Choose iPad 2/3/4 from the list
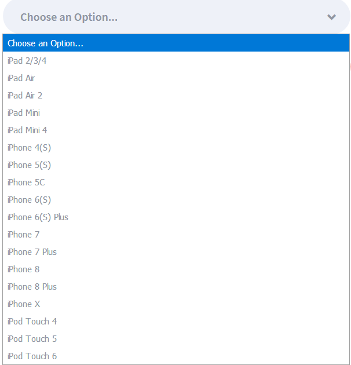 (x=27, y=61)
